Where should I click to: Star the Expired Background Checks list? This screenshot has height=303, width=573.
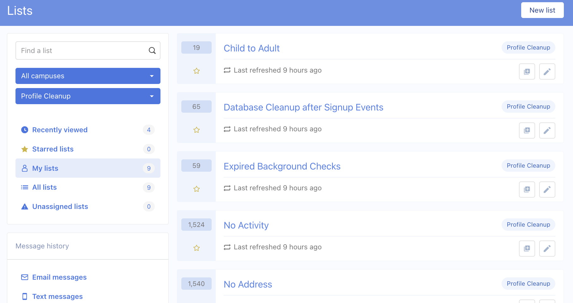[196, 189]
